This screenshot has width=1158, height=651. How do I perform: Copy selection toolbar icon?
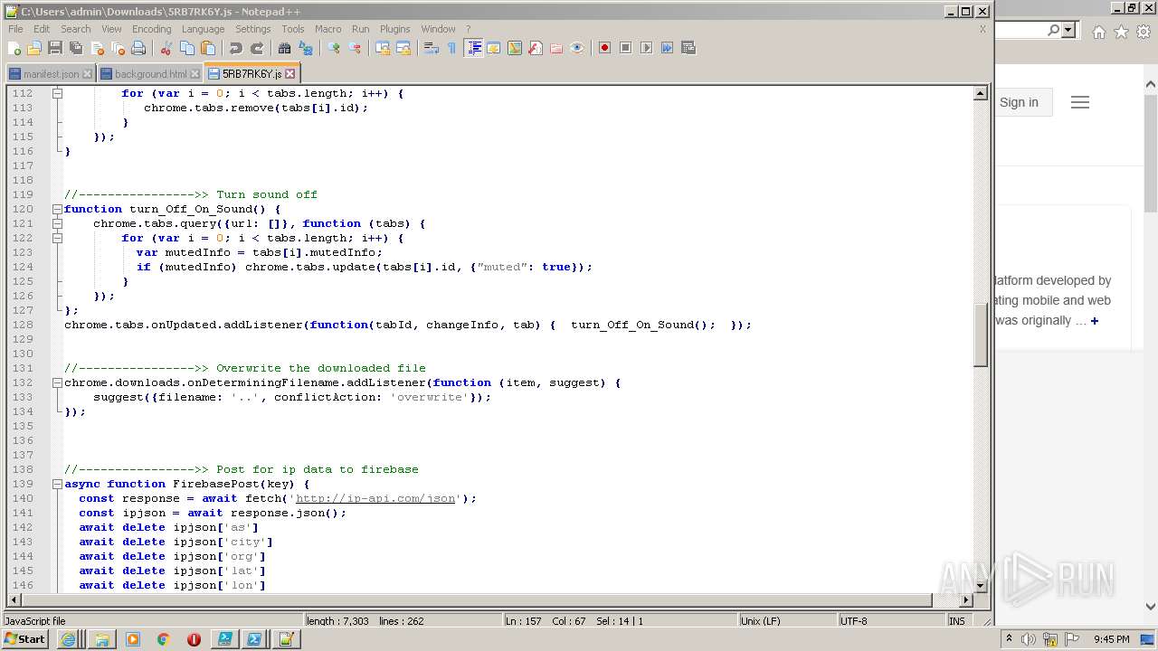tap(187, 48)
